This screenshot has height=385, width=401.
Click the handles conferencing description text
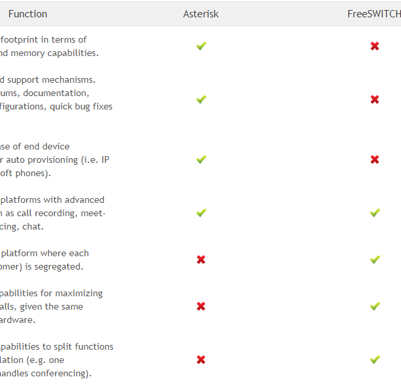coord(45,373)
